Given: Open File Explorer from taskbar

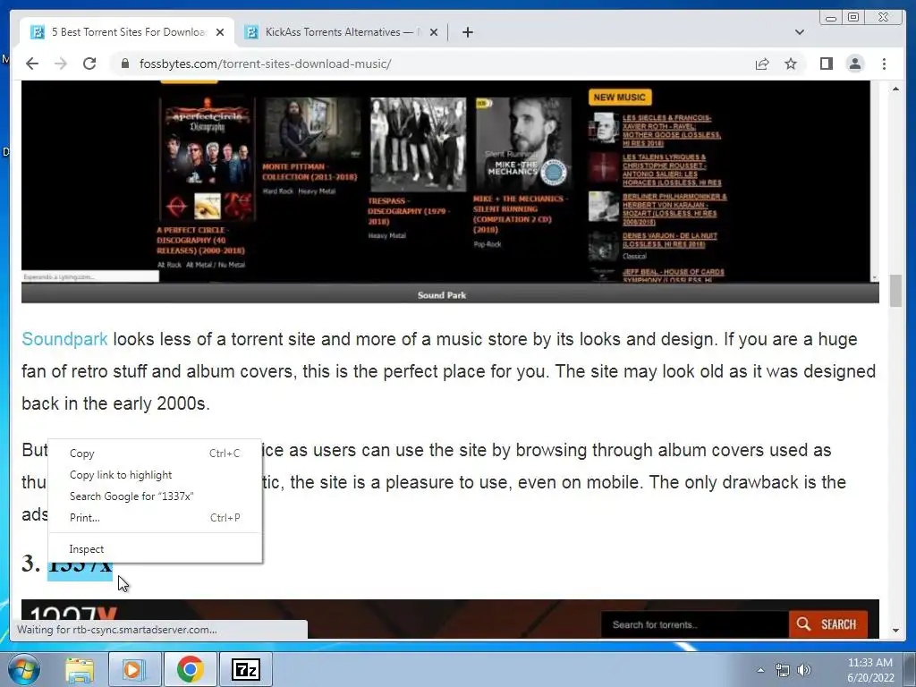Looking at the screenshot, I should point(80,669).
